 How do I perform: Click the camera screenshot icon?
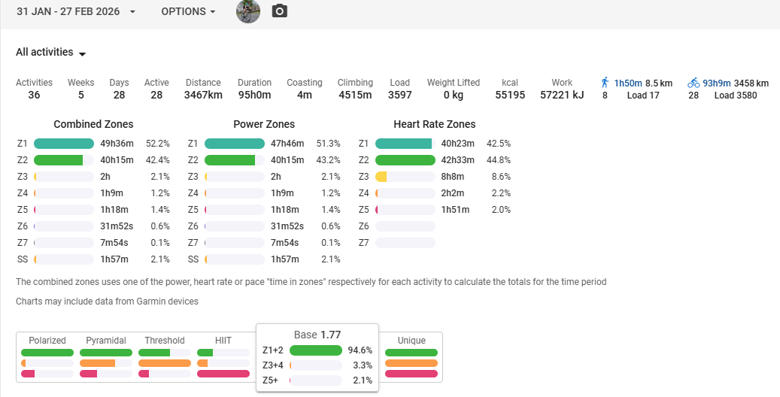tap(280, 11)
